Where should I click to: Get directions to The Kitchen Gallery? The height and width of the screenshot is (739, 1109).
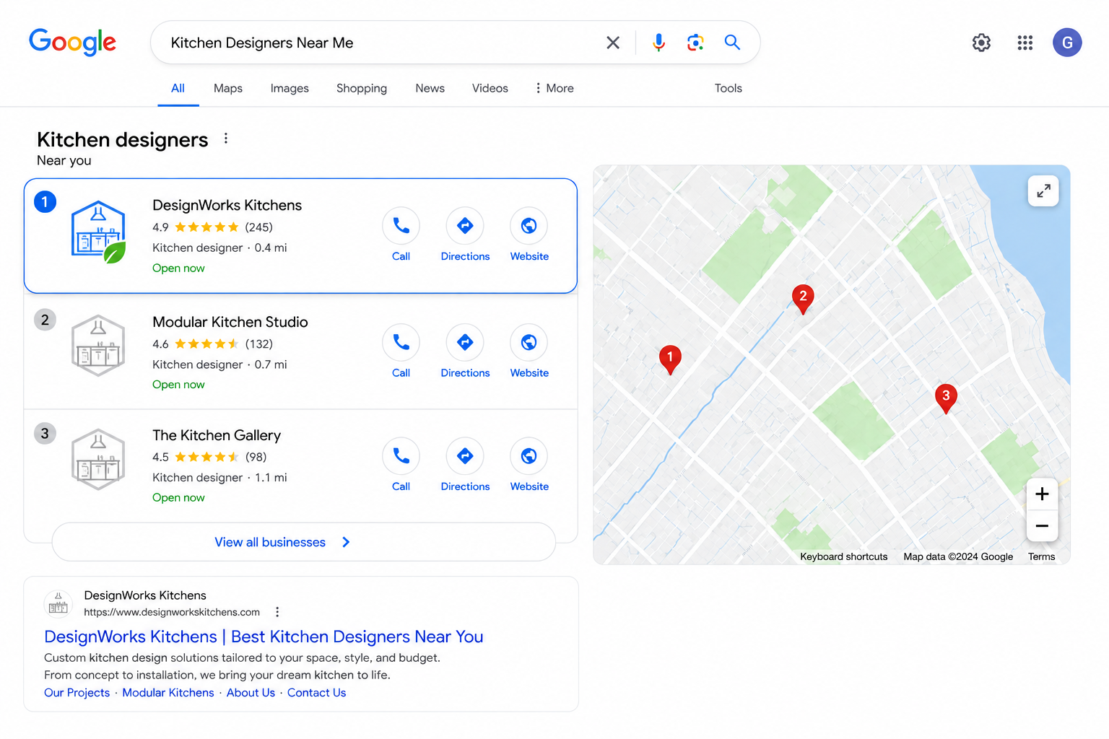465,456
